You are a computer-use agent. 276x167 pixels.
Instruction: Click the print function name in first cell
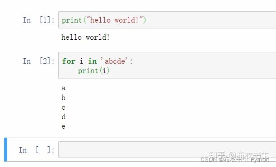click(72, 20)
